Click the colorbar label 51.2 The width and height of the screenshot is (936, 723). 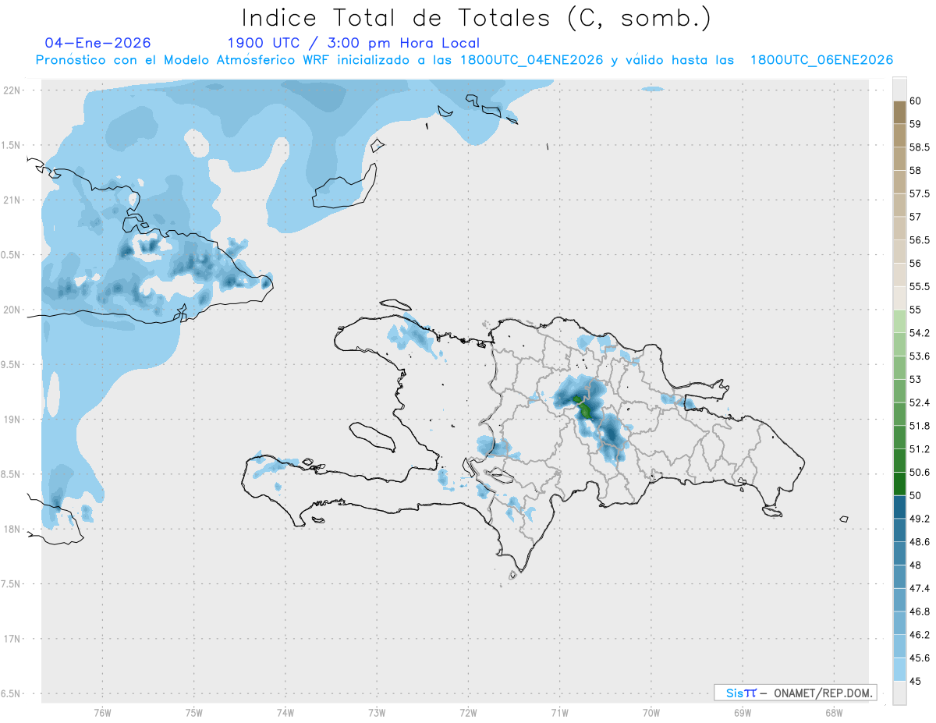(x=919, y=449)
